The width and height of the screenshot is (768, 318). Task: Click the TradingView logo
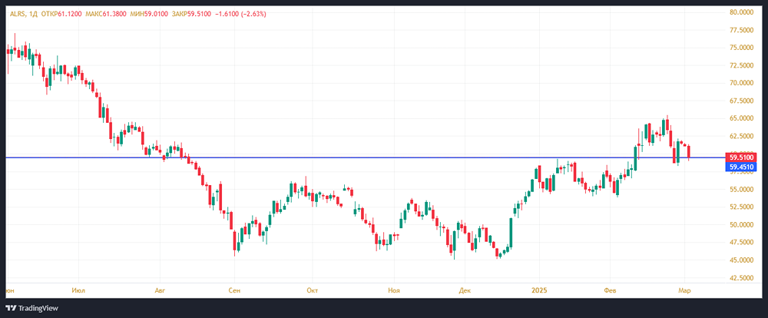pos(31,308)
